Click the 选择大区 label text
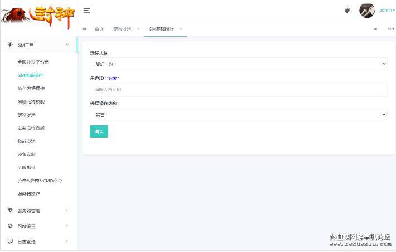 click(x=99, y=52)
